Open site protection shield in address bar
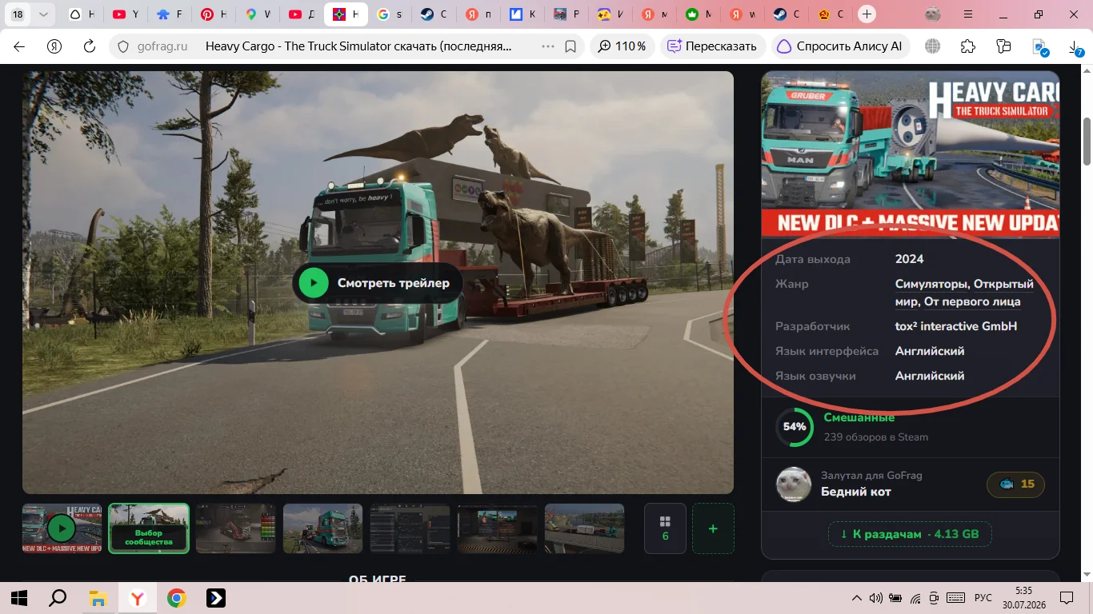1093x614 pixels. tap(123, 46)
